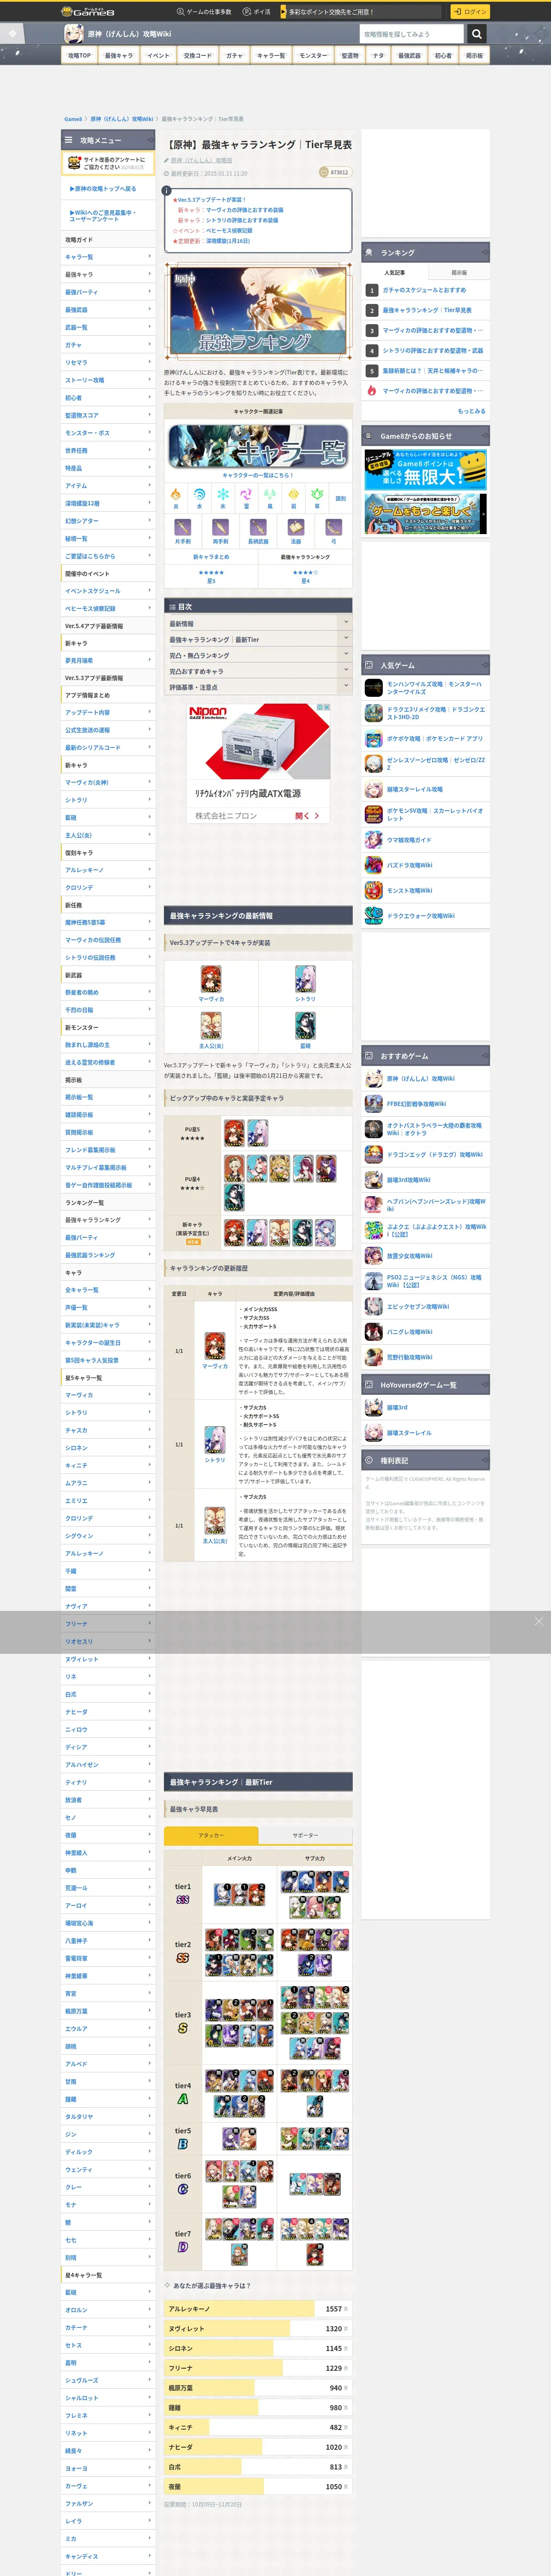Open the Pyro (炎) element character list
This screenshot has height=2576, width=551.
point(176,497)
